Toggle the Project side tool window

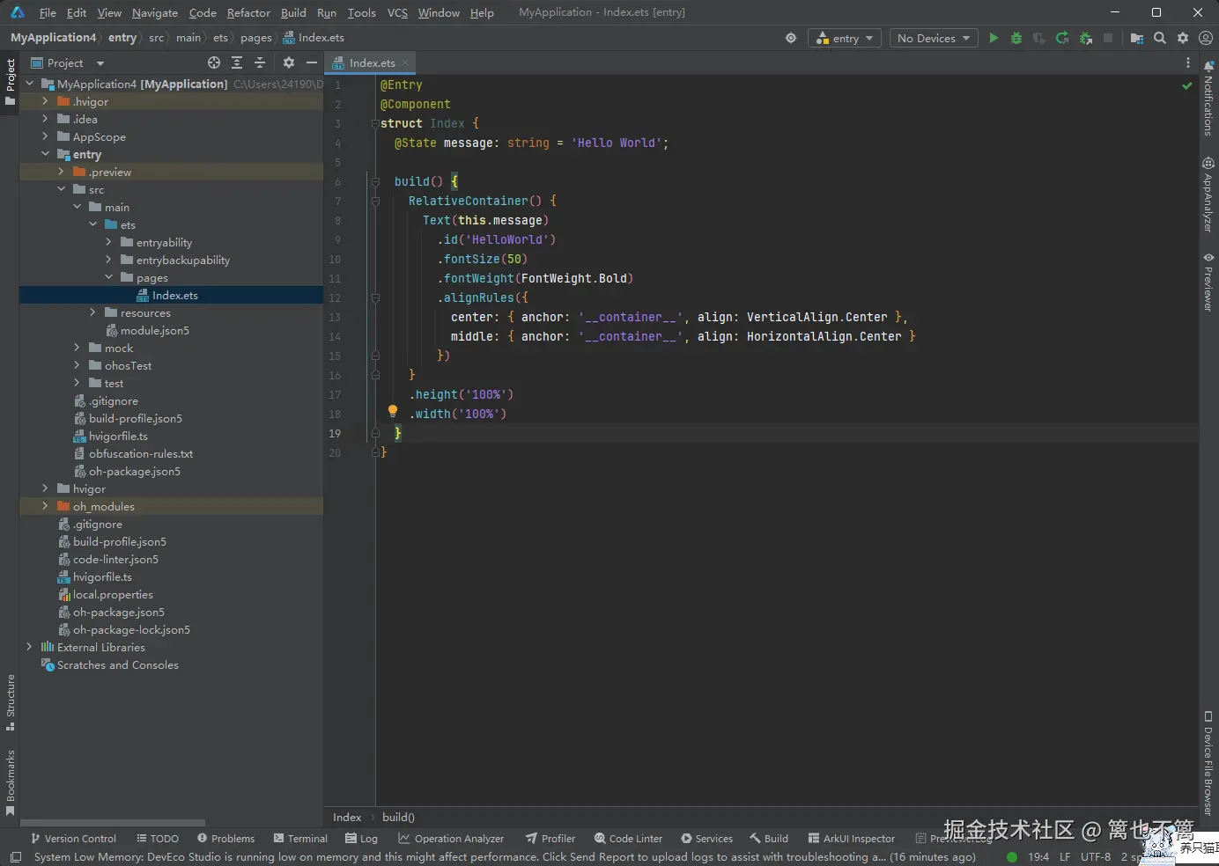11,82
